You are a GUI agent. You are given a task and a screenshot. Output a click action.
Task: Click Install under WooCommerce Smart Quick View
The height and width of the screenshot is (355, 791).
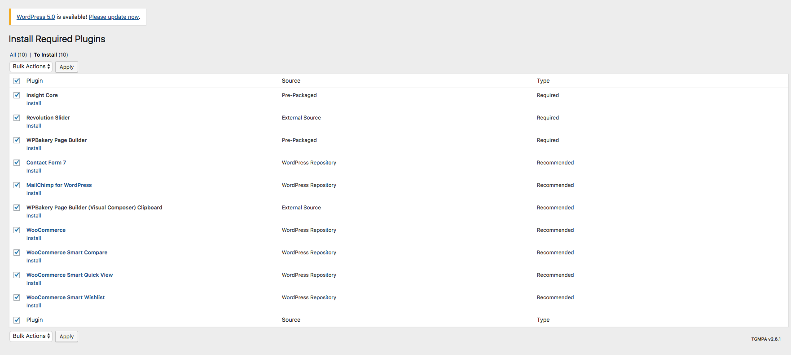tap(34, 283)
